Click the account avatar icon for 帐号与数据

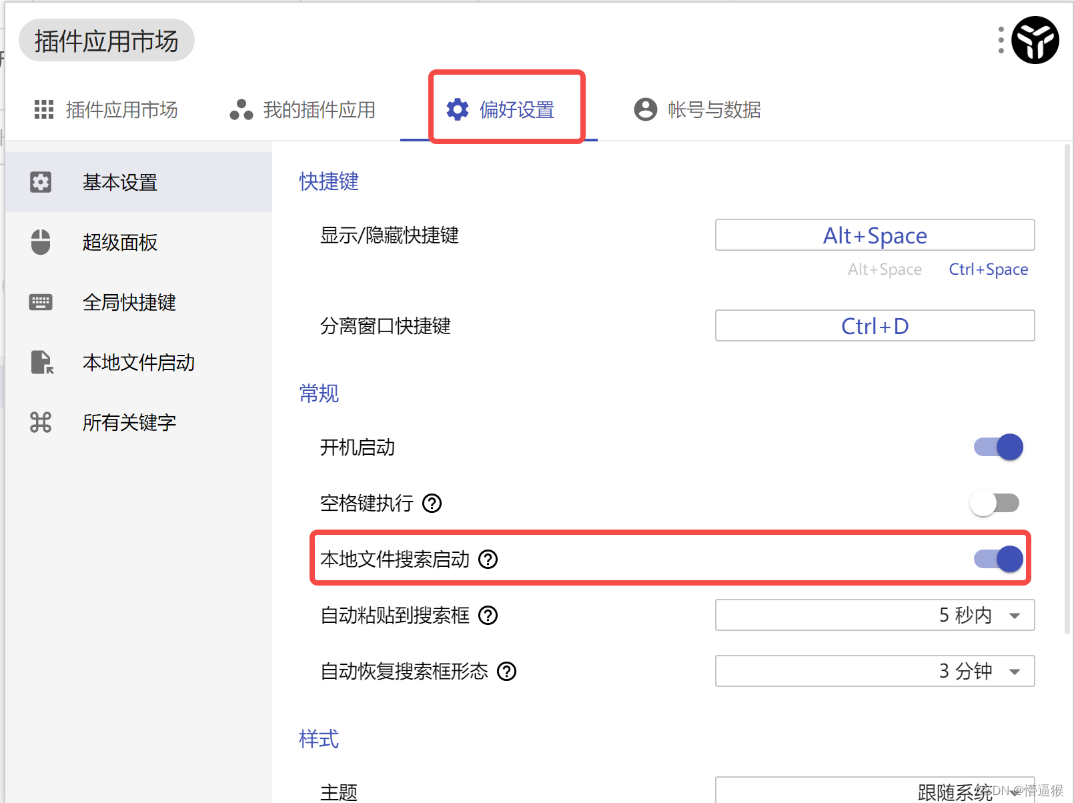coord(645,109)
